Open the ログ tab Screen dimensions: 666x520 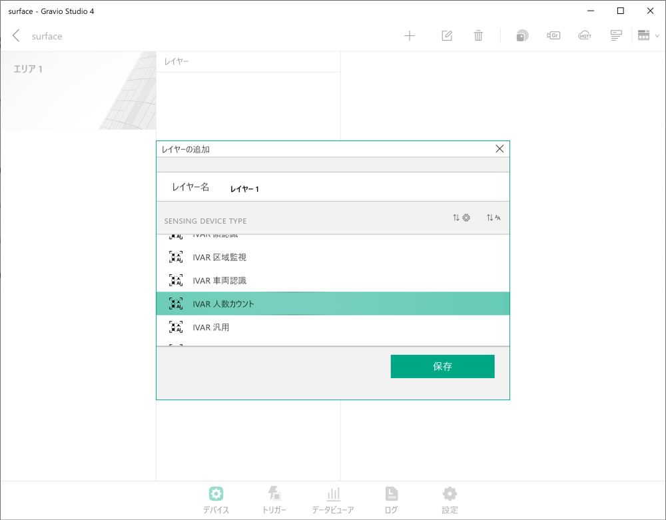click(391, 500)
